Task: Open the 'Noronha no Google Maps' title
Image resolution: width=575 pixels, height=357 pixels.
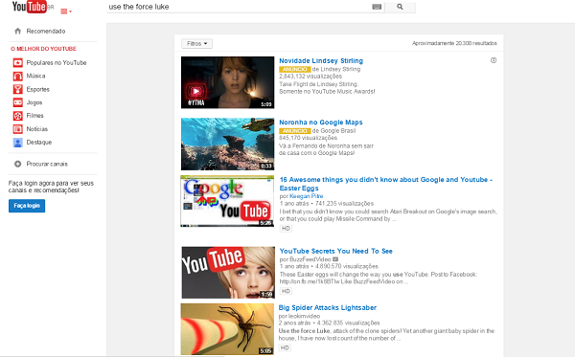Action: pyautogui.click(x=320, y=123)
